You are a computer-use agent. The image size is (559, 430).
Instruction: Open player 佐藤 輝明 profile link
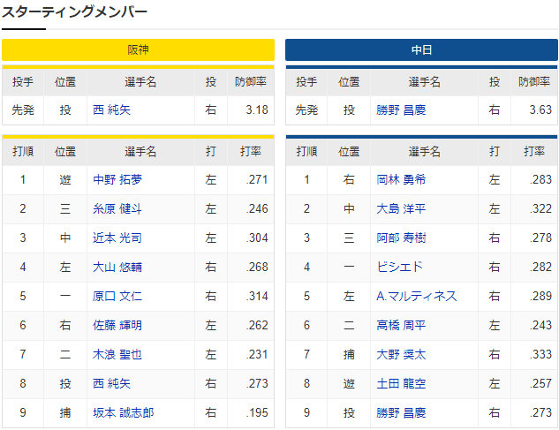(x=117, y=325)
